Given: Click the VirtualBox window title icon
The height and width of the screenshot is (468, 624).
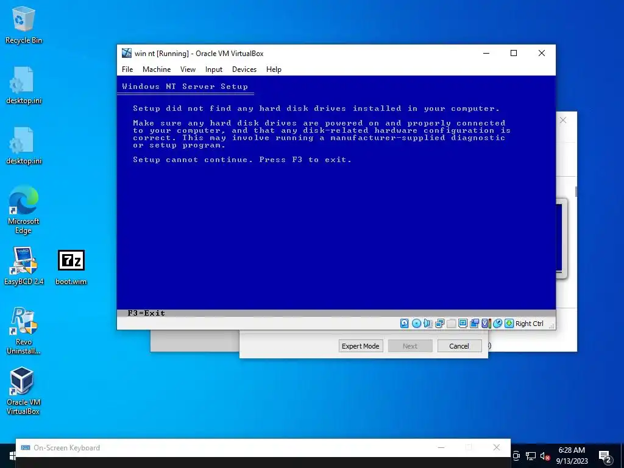Looking at the screenshot, I should click(x=127, y=53).
